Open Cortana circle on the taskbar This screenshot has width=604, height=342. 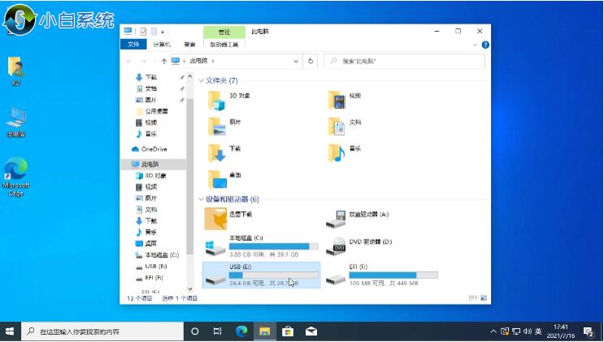click(195, 331)
